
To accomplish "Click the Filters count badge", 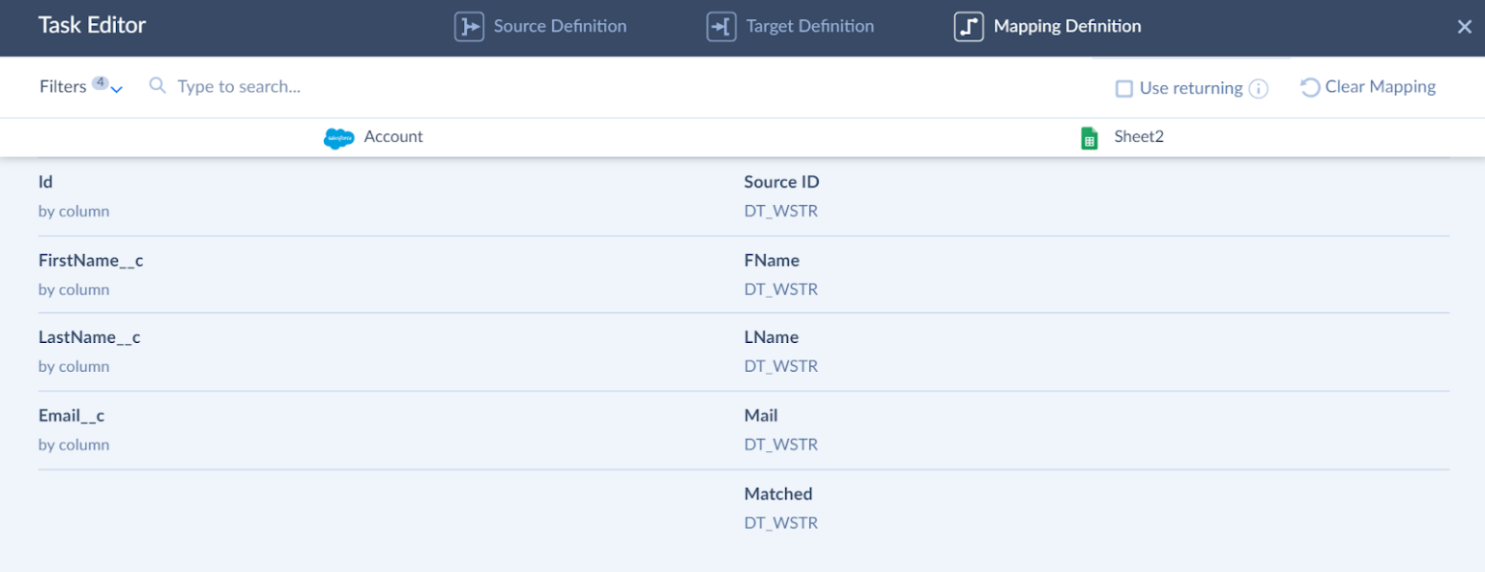I will pyautogui.click(x=101, y=82).
